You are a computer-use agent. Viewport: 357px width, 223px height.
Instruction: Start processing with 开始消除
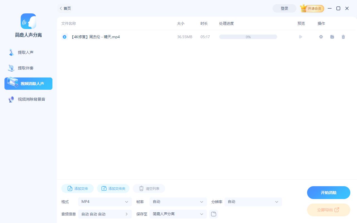(x=329, y=192)
